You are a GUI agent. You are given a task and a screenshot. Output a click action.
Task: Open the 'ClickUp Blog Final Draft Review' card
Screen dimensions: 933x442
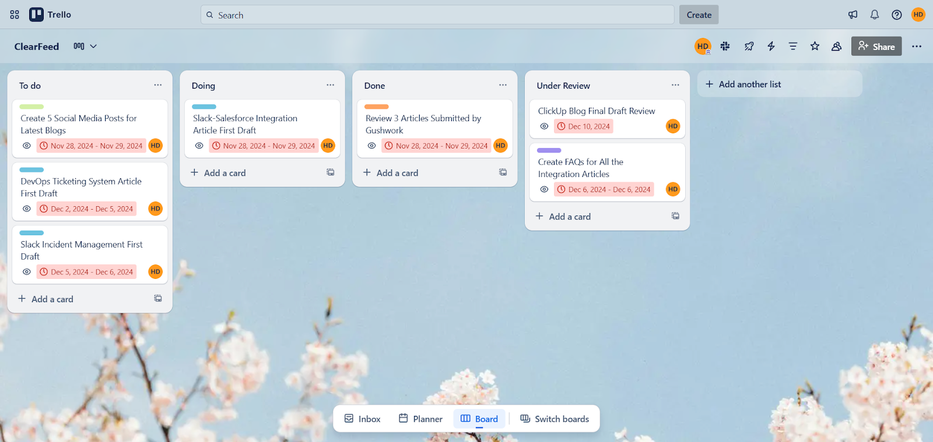[608, 119]
